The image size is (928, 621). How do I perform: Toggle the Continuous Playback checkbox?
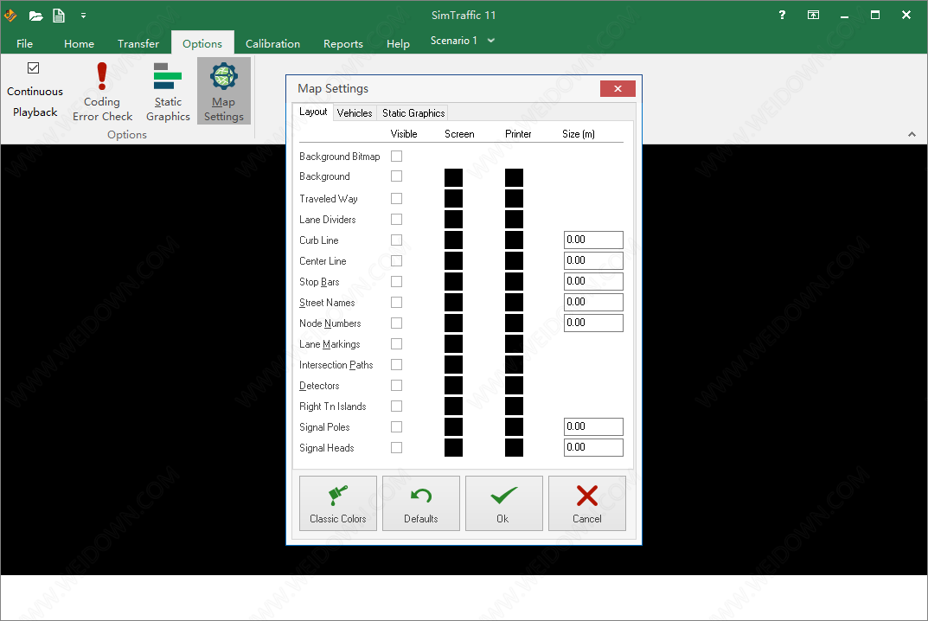(x=34, y=67)
